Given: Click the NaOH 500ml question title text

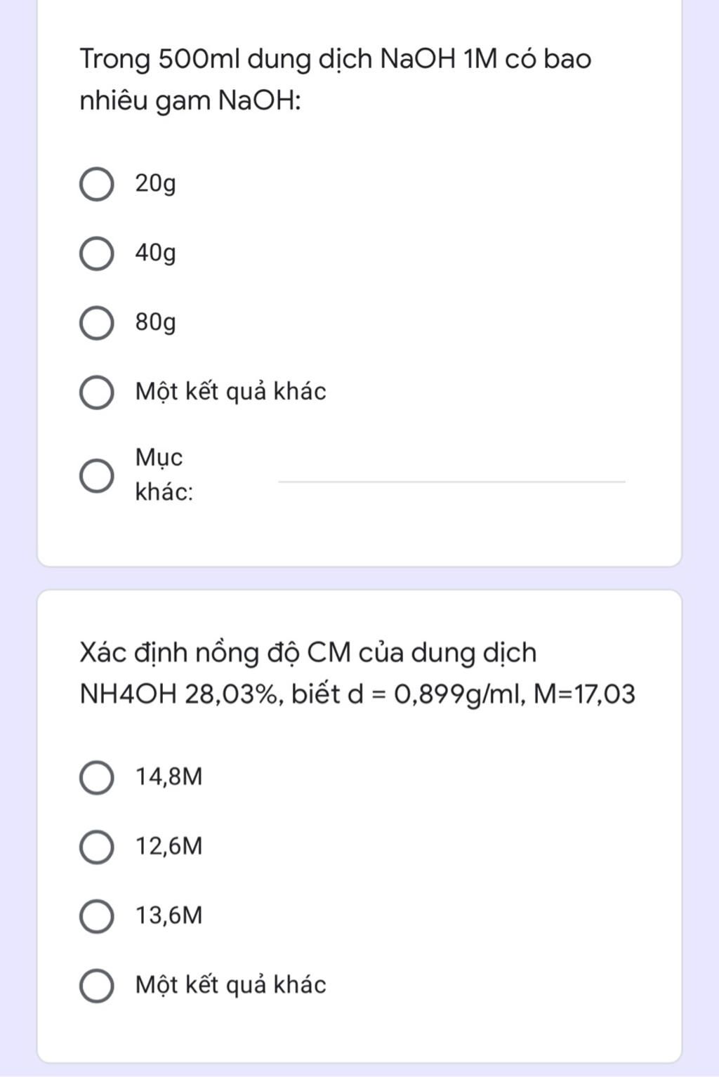Looking at the screenshot, I should point(336,79).
